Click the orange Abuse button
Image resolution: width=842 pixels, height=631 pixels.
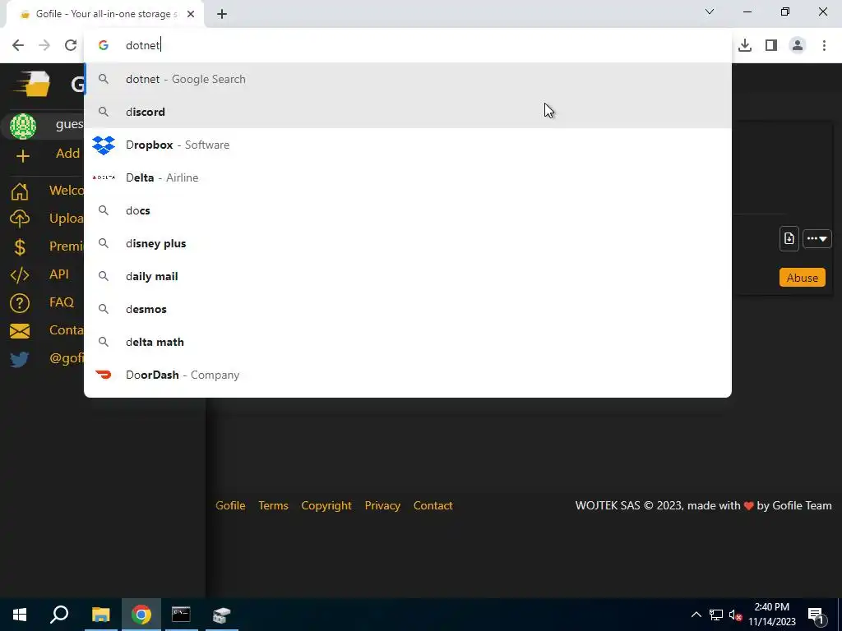[x=803, y=278]
